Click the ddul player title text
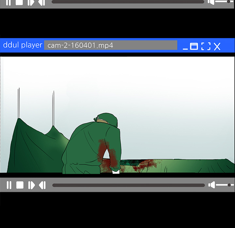Screen dimensions: 235x228 (23, 45)
